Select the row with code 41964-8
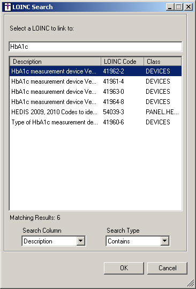The image size is (196, 289). (x=95, y=101)
